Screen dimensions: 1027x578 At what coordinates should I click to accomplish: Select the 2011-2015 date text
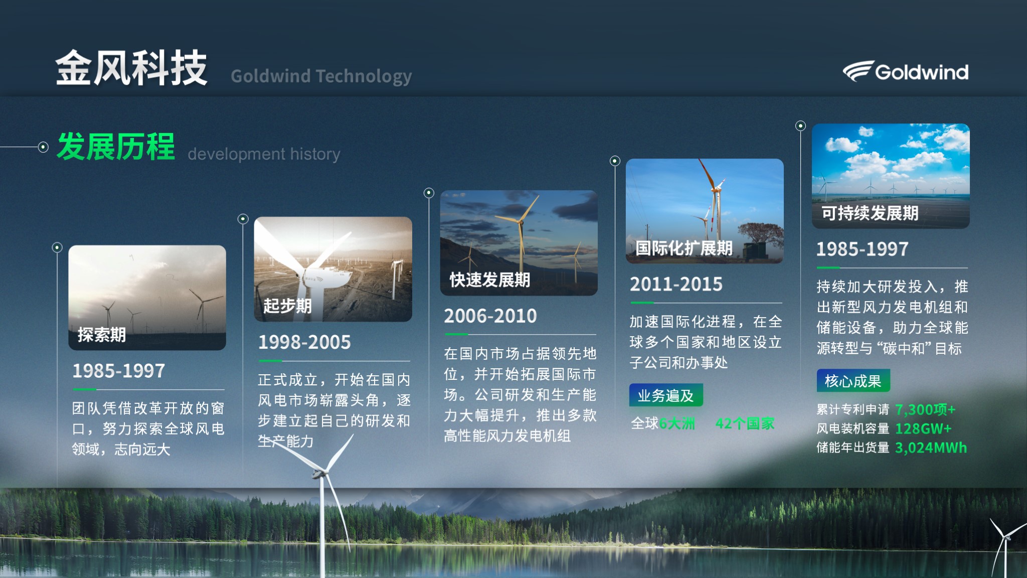pyautogui.click(x=676, y=284)
